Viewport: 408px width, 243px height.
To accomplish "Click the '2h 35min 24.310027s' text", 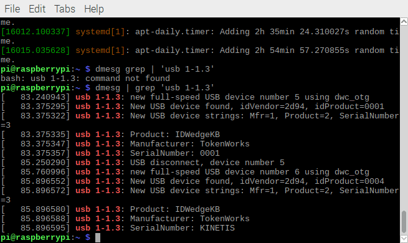I will (x=302, y=32).
